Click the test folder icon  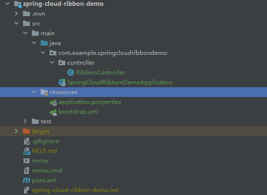(x=35, y=122)
